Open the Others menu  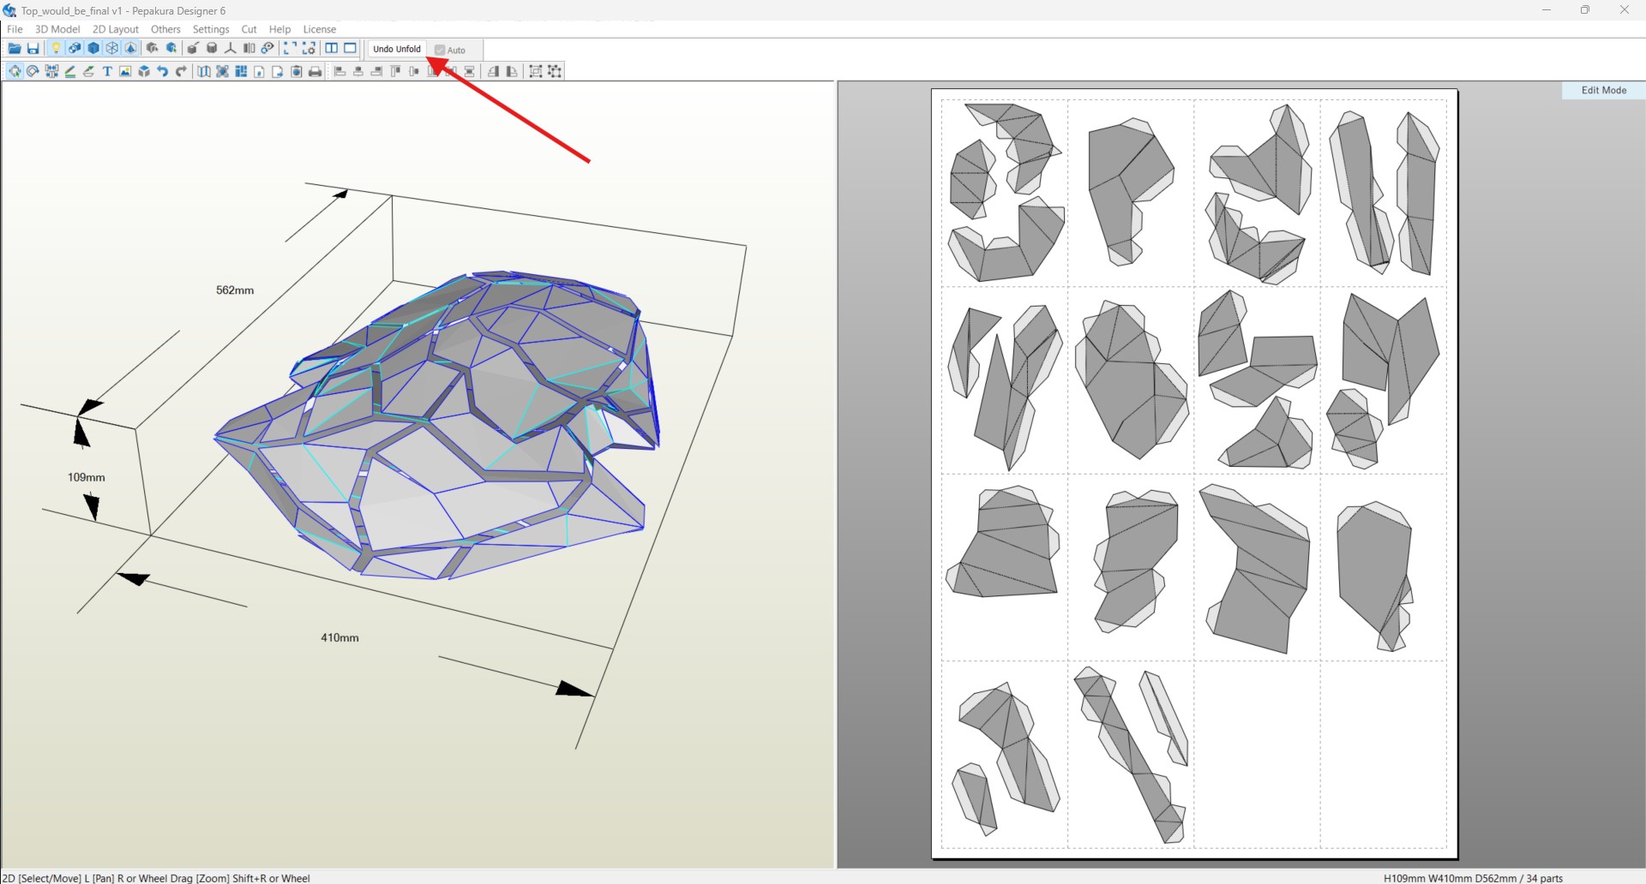pos(165,29)
